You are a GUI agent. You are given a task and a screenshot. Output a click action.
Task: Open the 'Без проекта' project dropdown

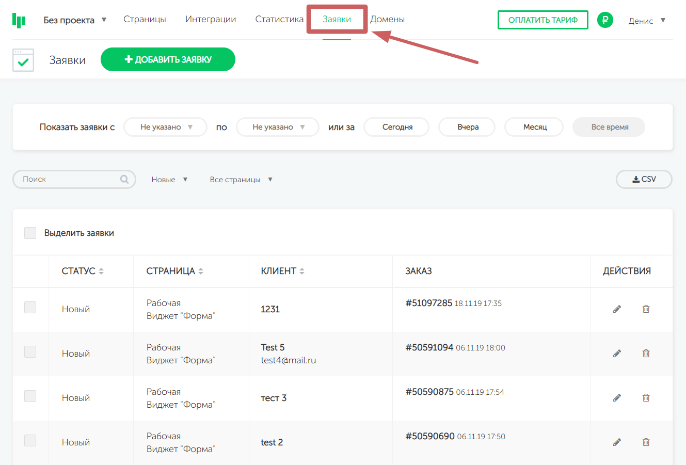74,20
